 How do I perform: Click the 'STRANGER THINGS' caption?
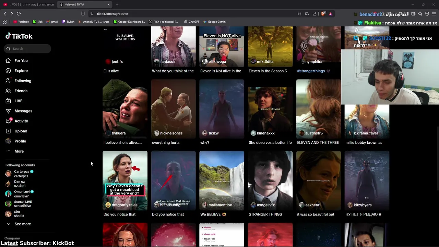pyautogui.click(x=265, y=214)
